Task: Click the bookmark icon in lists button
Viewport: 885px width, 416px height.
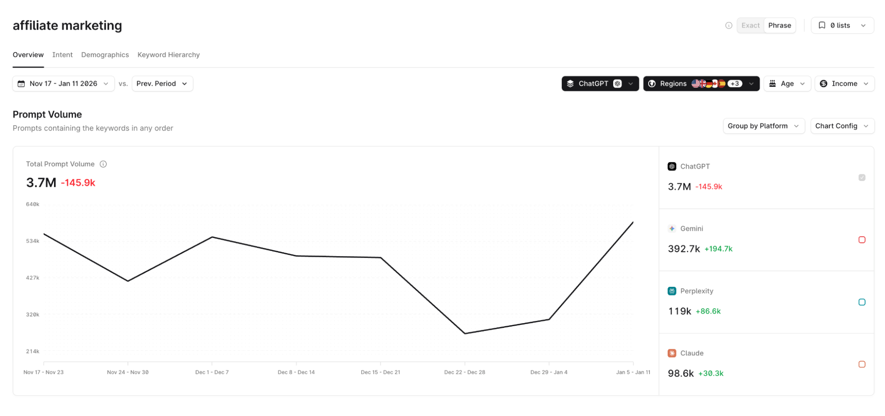Action: coord(822,26)
